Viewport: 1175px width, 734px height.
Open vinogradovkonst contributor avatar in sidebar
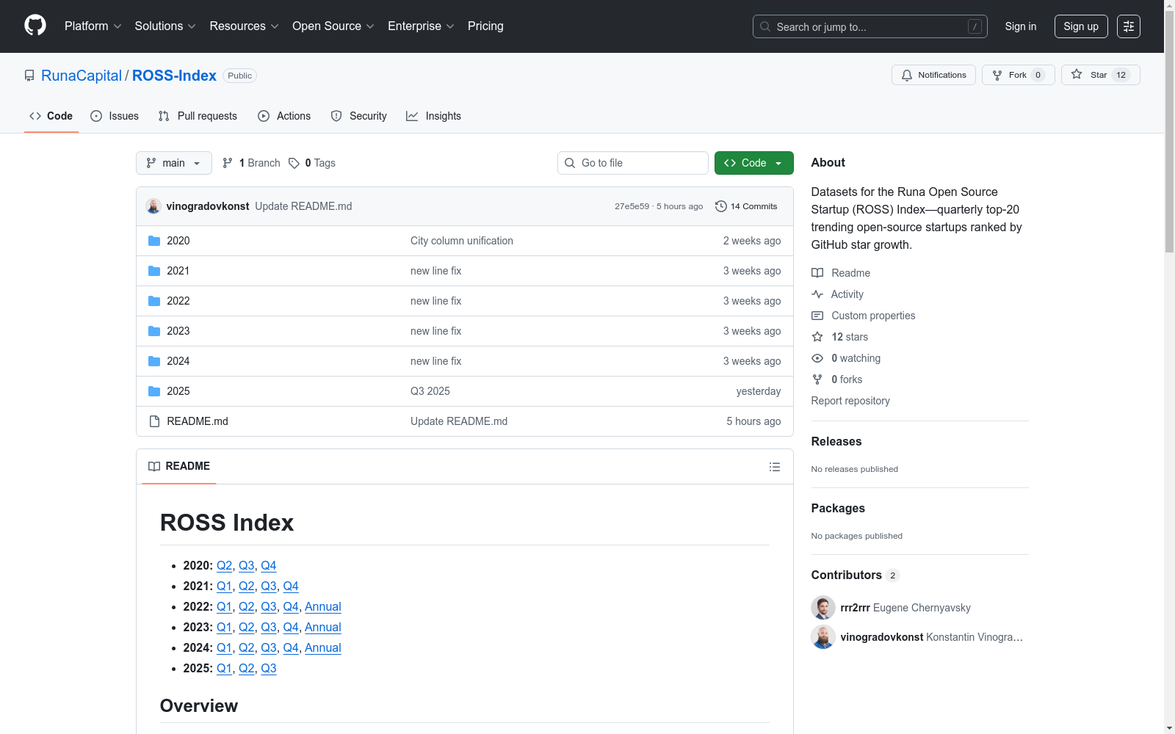(823, 637)
